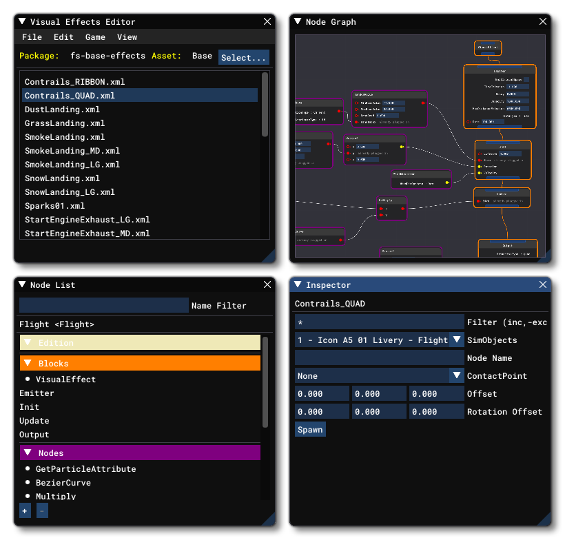565x540 pixels.
Task: Click the triangle icon on the Node Graph header
Action: [x=298, y=21]
